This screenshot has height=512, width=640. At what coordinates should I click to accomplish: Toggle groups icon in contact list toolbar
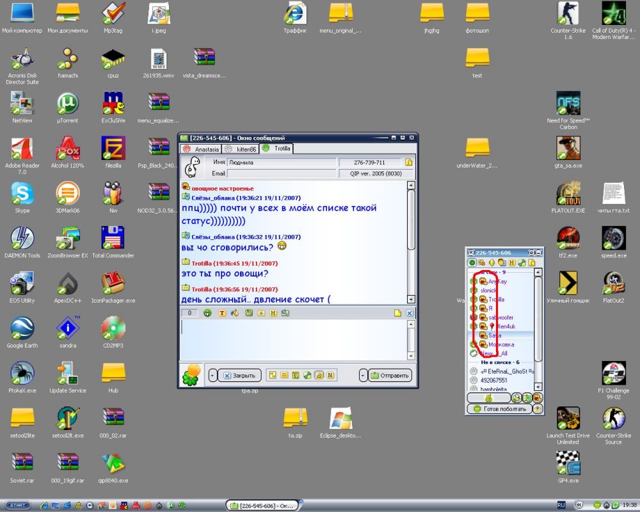(502, 262)
